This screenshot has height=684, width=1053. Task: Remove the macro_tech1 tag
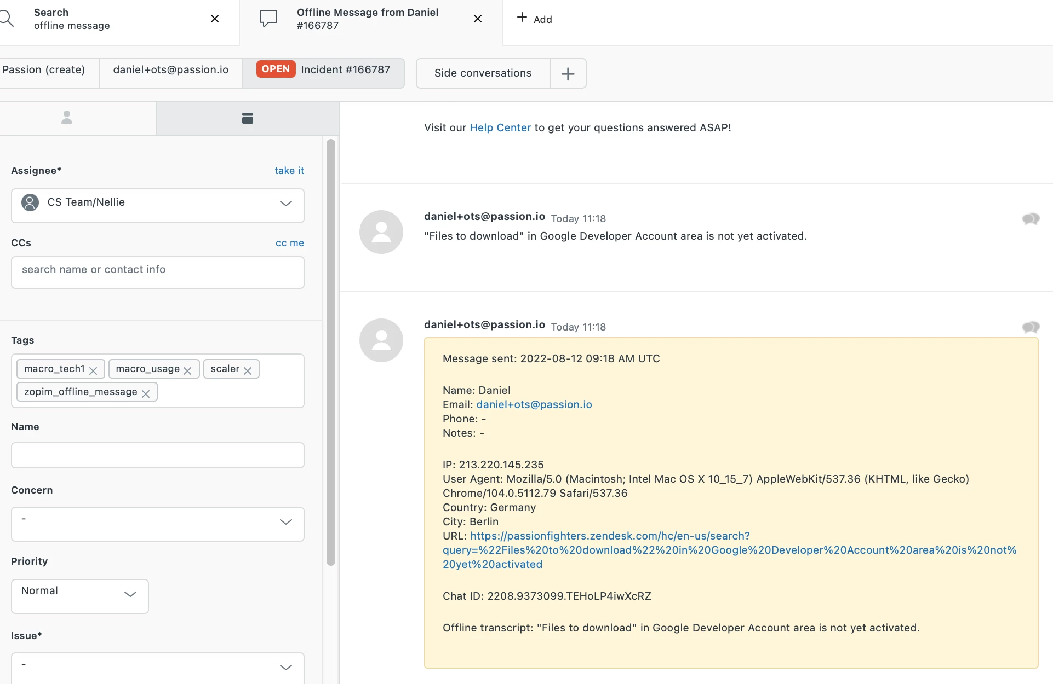click(93, 370)
